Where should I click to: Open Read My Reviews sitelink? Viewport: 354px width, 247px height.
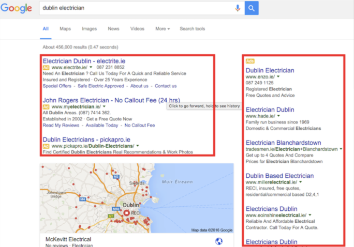coord(61,125)
